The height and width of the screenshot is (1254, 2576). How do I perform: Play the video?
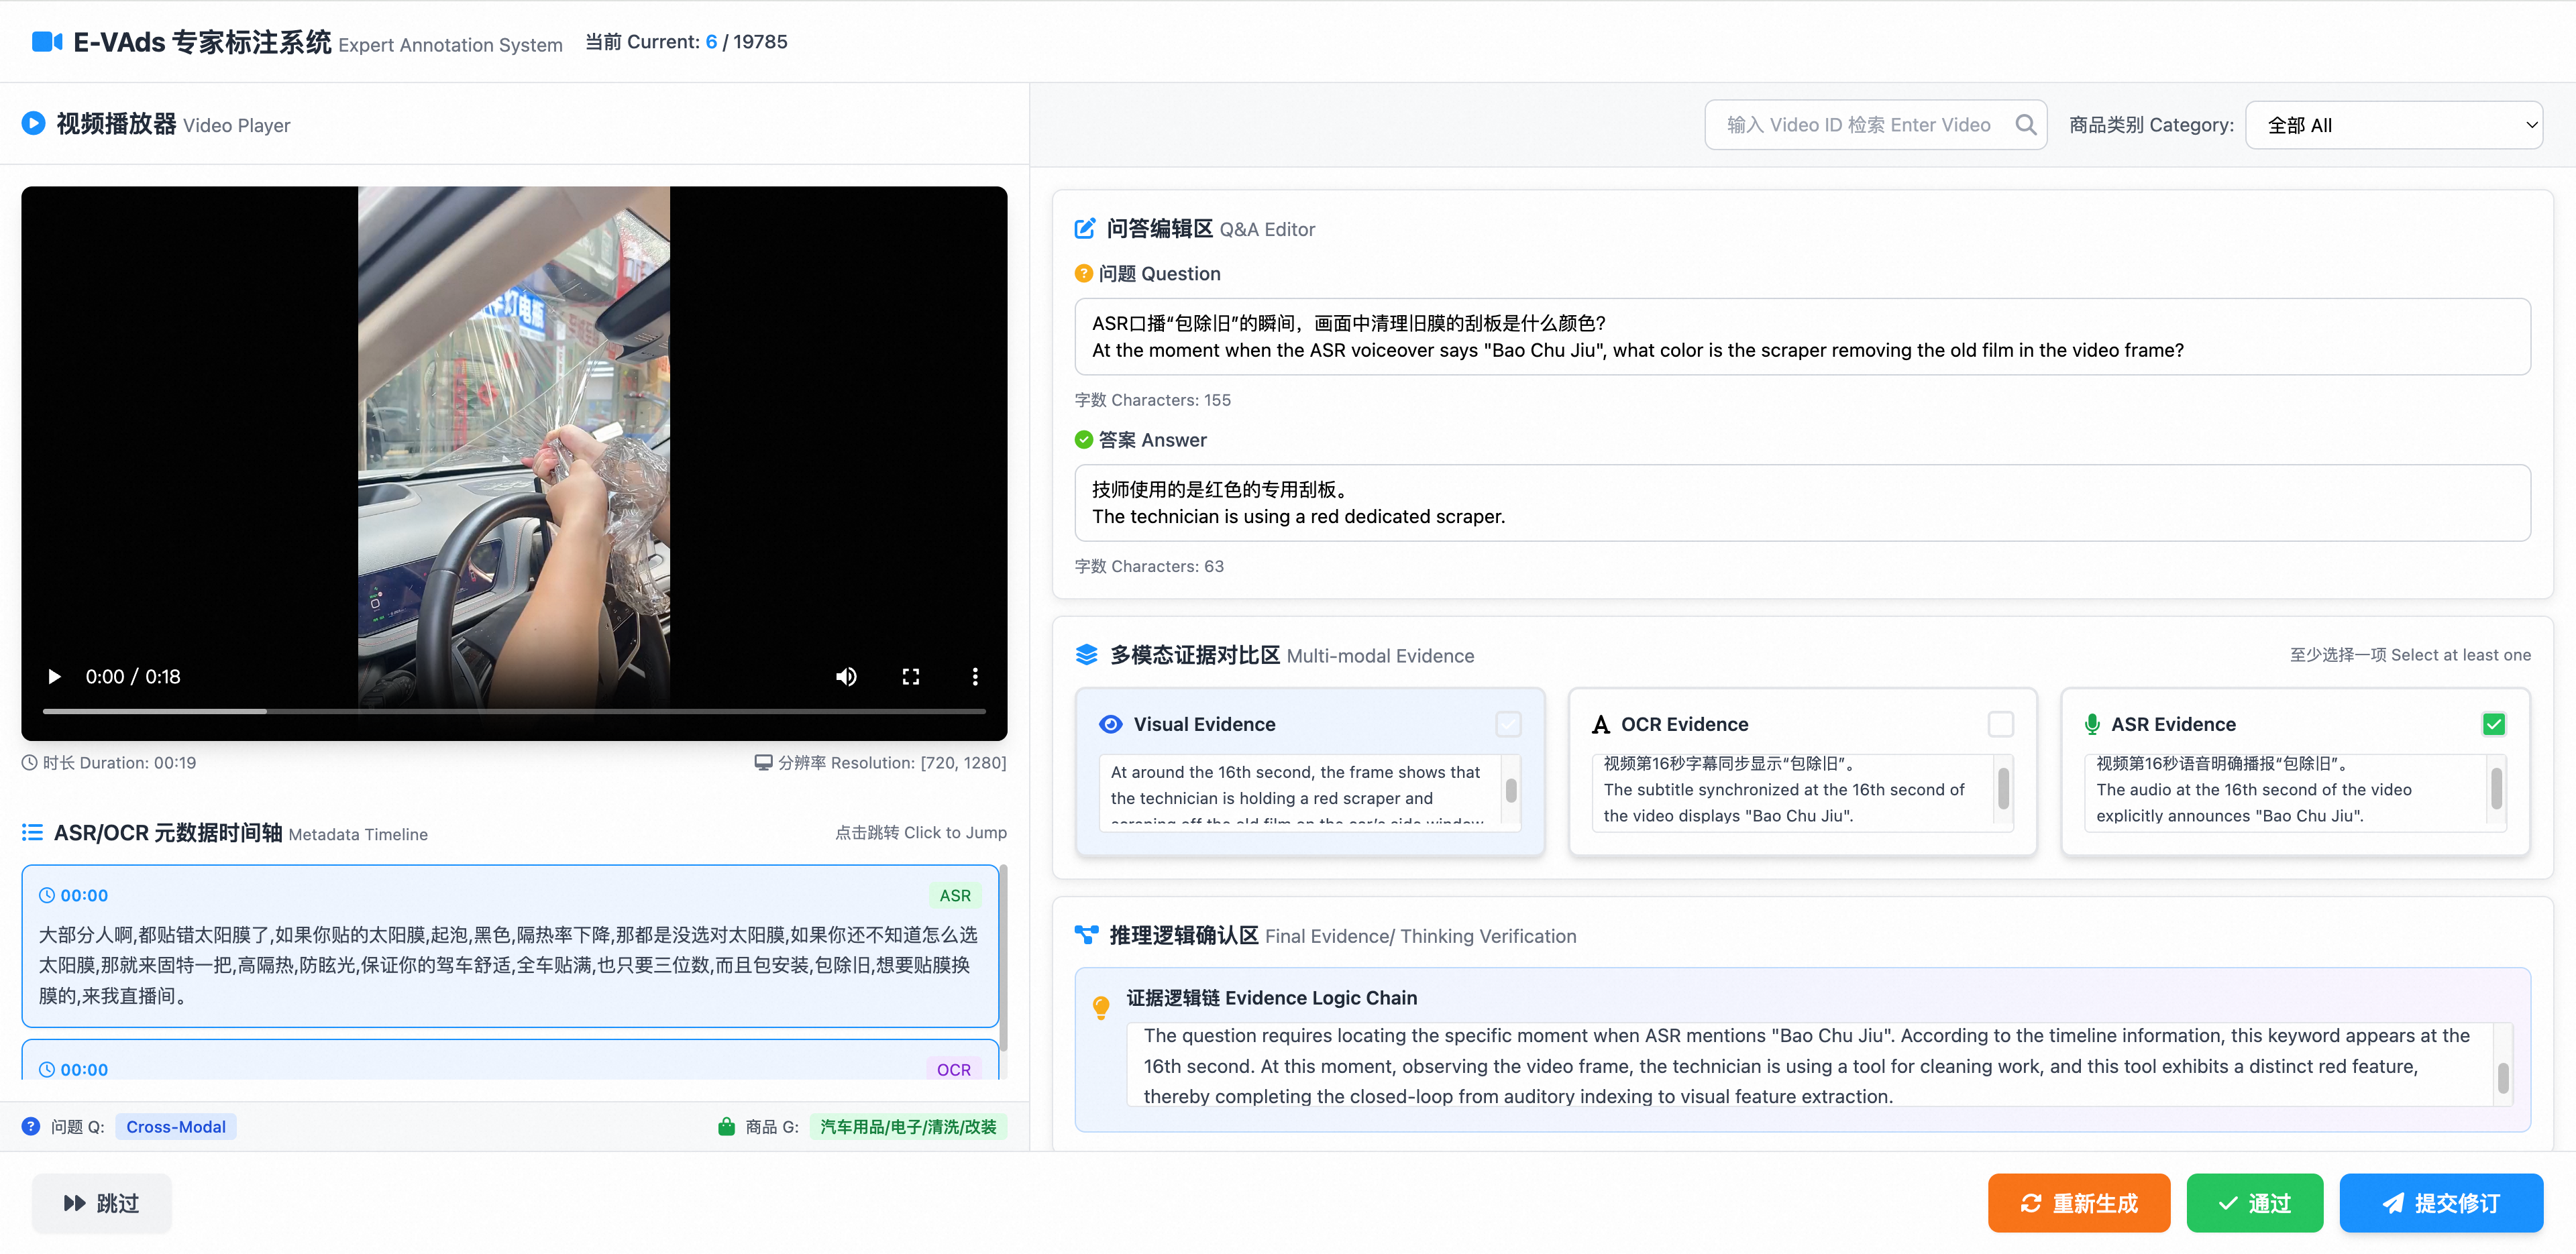tap(54, 677)
